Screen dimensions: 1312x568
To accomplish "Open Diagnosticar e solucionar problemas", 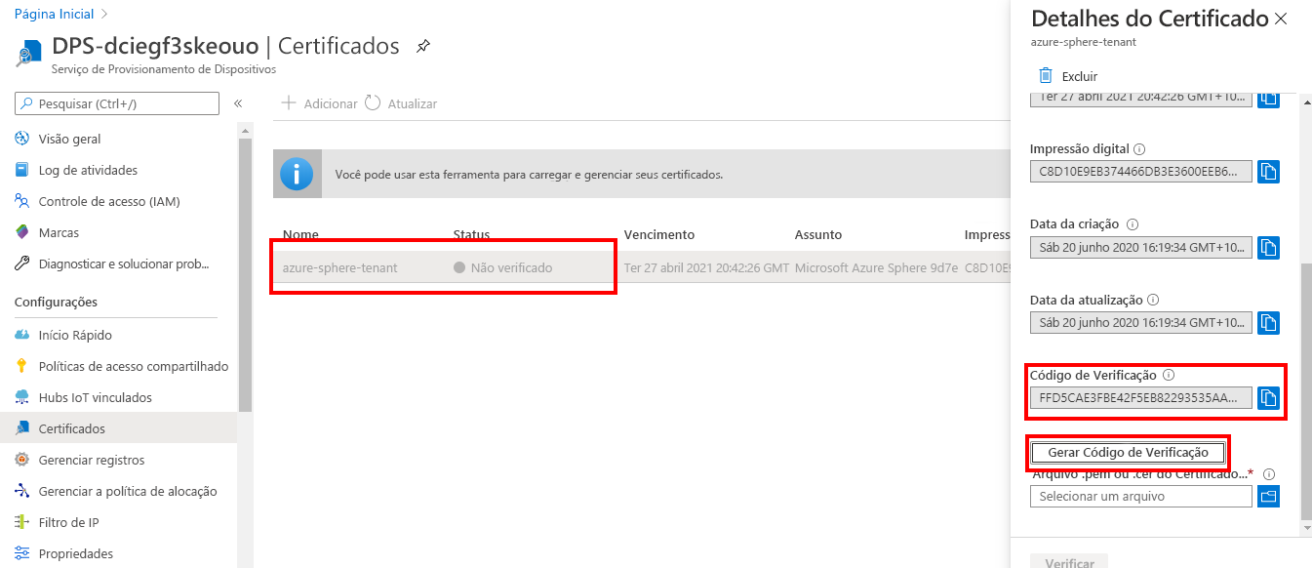I will [126, 264].
